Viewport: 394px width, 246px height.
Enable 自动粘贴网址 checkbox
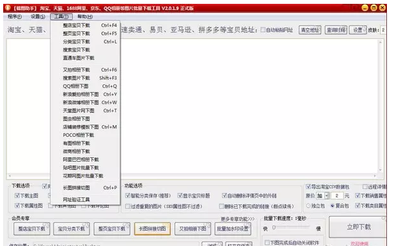coord(263,30)
